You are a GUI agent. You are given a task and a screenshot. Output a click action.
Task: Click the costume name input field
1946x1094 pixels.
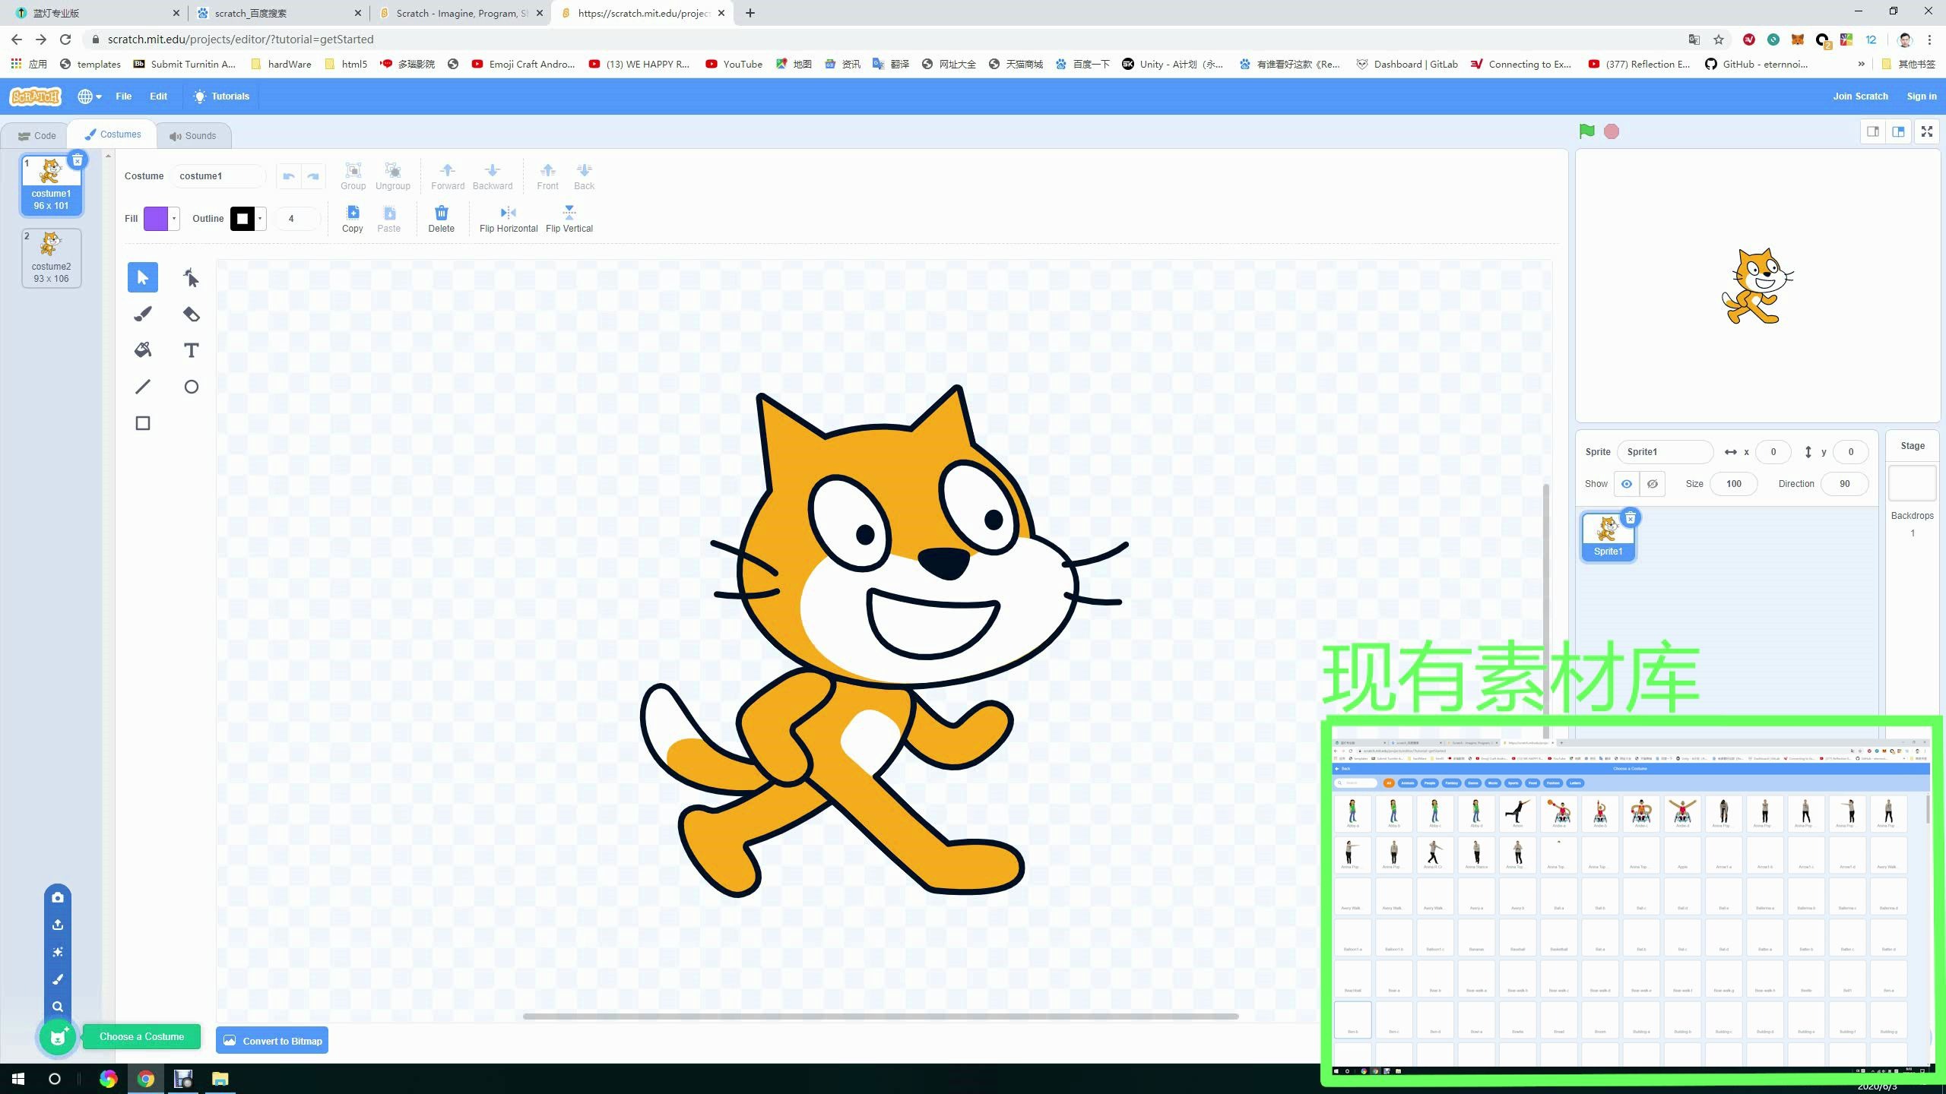(218, 176)
